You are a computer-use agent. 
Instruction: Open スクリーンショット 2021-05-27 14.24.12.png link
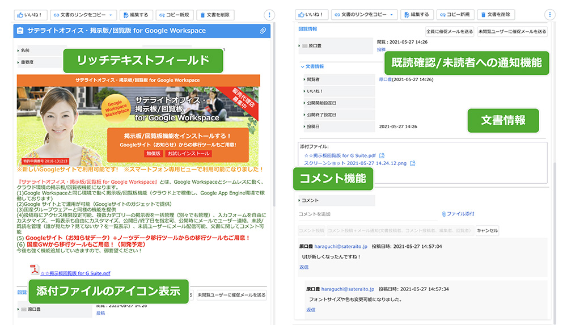[x=355, y=163]
